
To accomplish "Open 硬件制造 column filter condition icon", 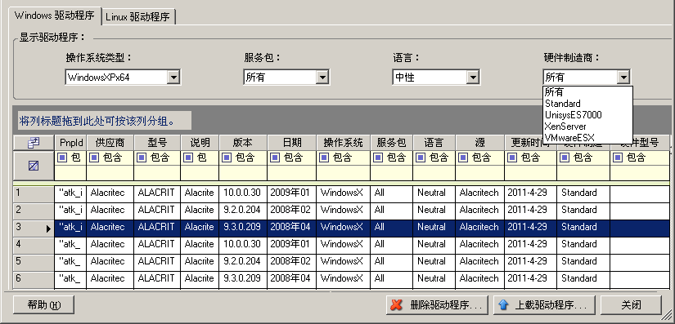I will [x=565, y=158].
